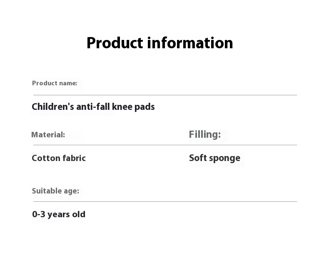Click the "Material:" label

(x=48, y=135)
